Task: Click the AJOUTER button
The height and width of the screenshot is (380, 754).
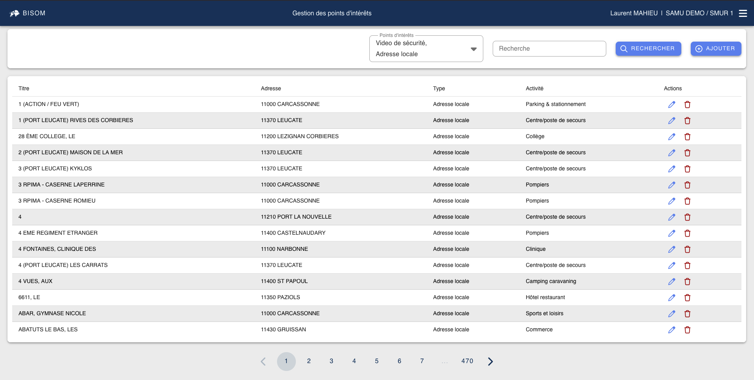Action: tap(716, 49)
